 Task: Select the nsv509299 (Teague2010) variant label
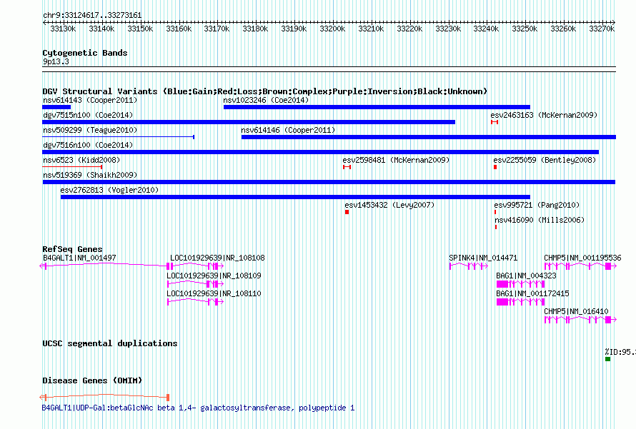click(90, 130)
